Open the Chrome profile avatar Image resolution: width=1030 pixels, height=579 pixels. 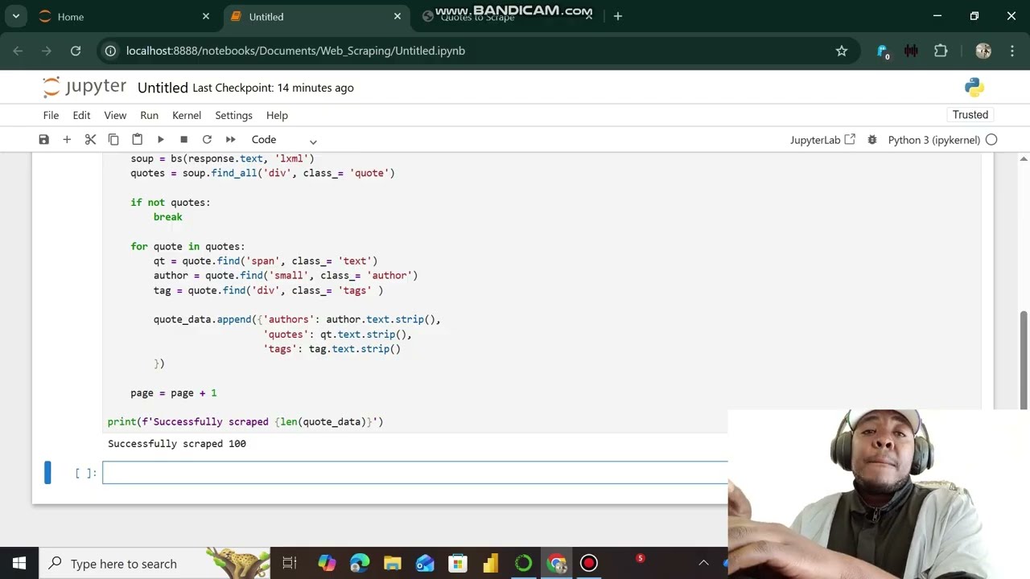point(983,51)
